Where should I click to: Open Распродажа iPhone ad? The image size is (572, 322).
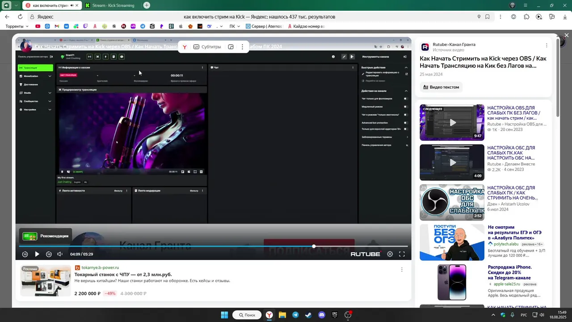click(510, 272)
